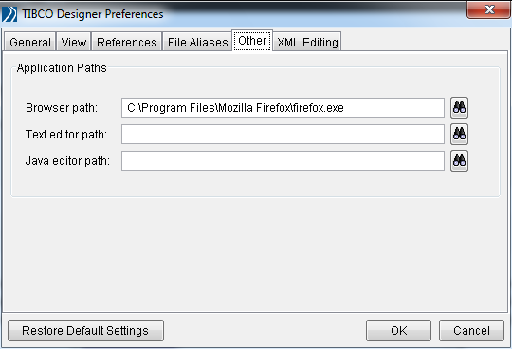
Task: Open the XML Editing tab
Action: (307, 42)
